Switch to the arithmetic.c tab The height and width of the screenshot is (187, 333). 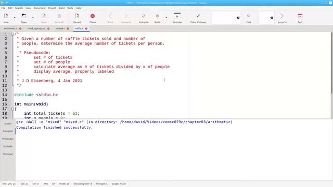click(10, 29)
